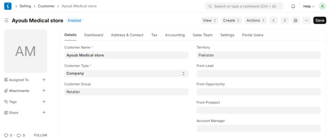
Task: Navigate to Selling breadcrumb
Action: point(25,6)
